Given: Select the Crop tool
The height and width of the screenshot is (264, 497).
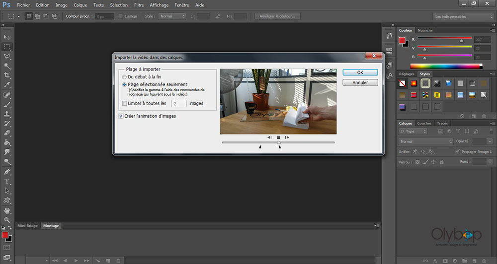Looking at the screenshot, I should click(6, 75).
